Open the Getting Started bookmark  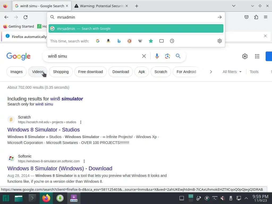pyautogui.click(x=19, y=26)
